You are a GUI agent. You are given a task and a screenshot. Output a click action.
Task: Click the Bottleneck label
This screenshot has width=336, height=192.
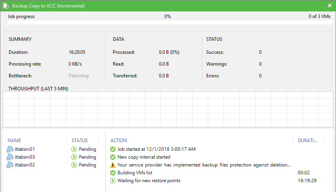(x=21, y=76)
